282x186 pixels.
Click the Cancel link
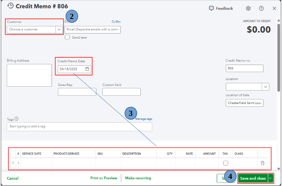[13, 178]
